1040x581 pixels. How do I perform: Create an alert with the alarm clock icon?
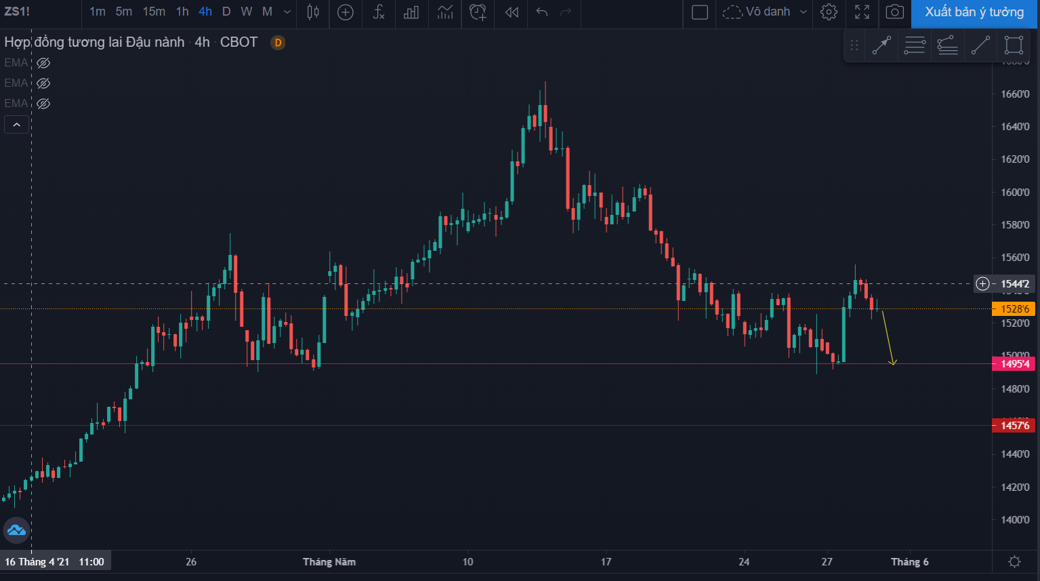pyautogui.click(x=478, y=12)
